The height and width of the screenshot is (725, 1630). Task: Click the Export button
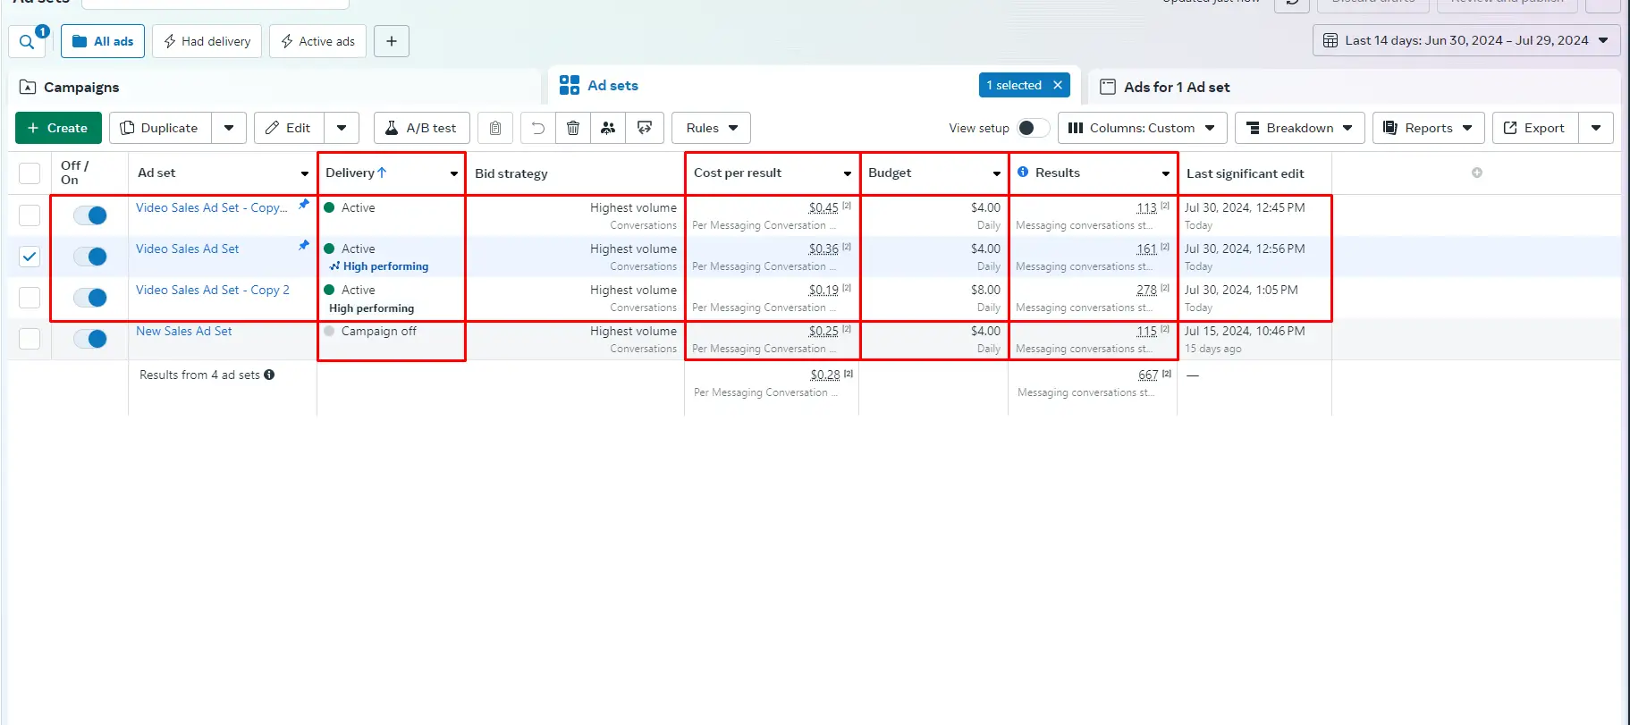1535,128
